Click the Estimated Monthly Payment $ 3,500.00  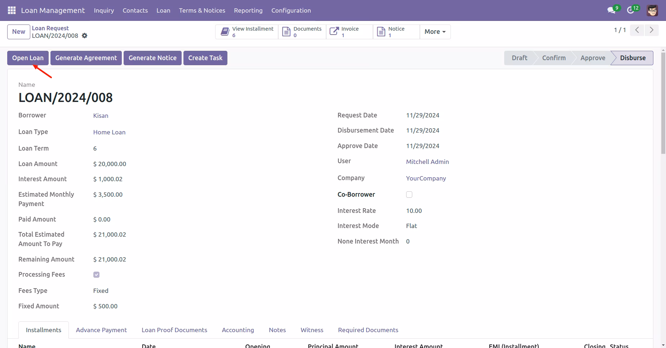108,195
